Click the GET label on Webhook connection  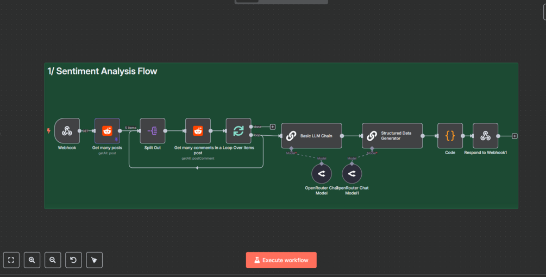coord(85,131)
